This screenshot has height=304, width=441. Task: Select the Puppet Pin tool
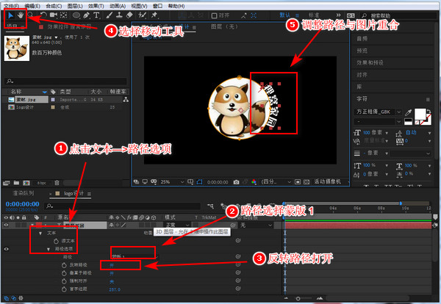(154, 15)
